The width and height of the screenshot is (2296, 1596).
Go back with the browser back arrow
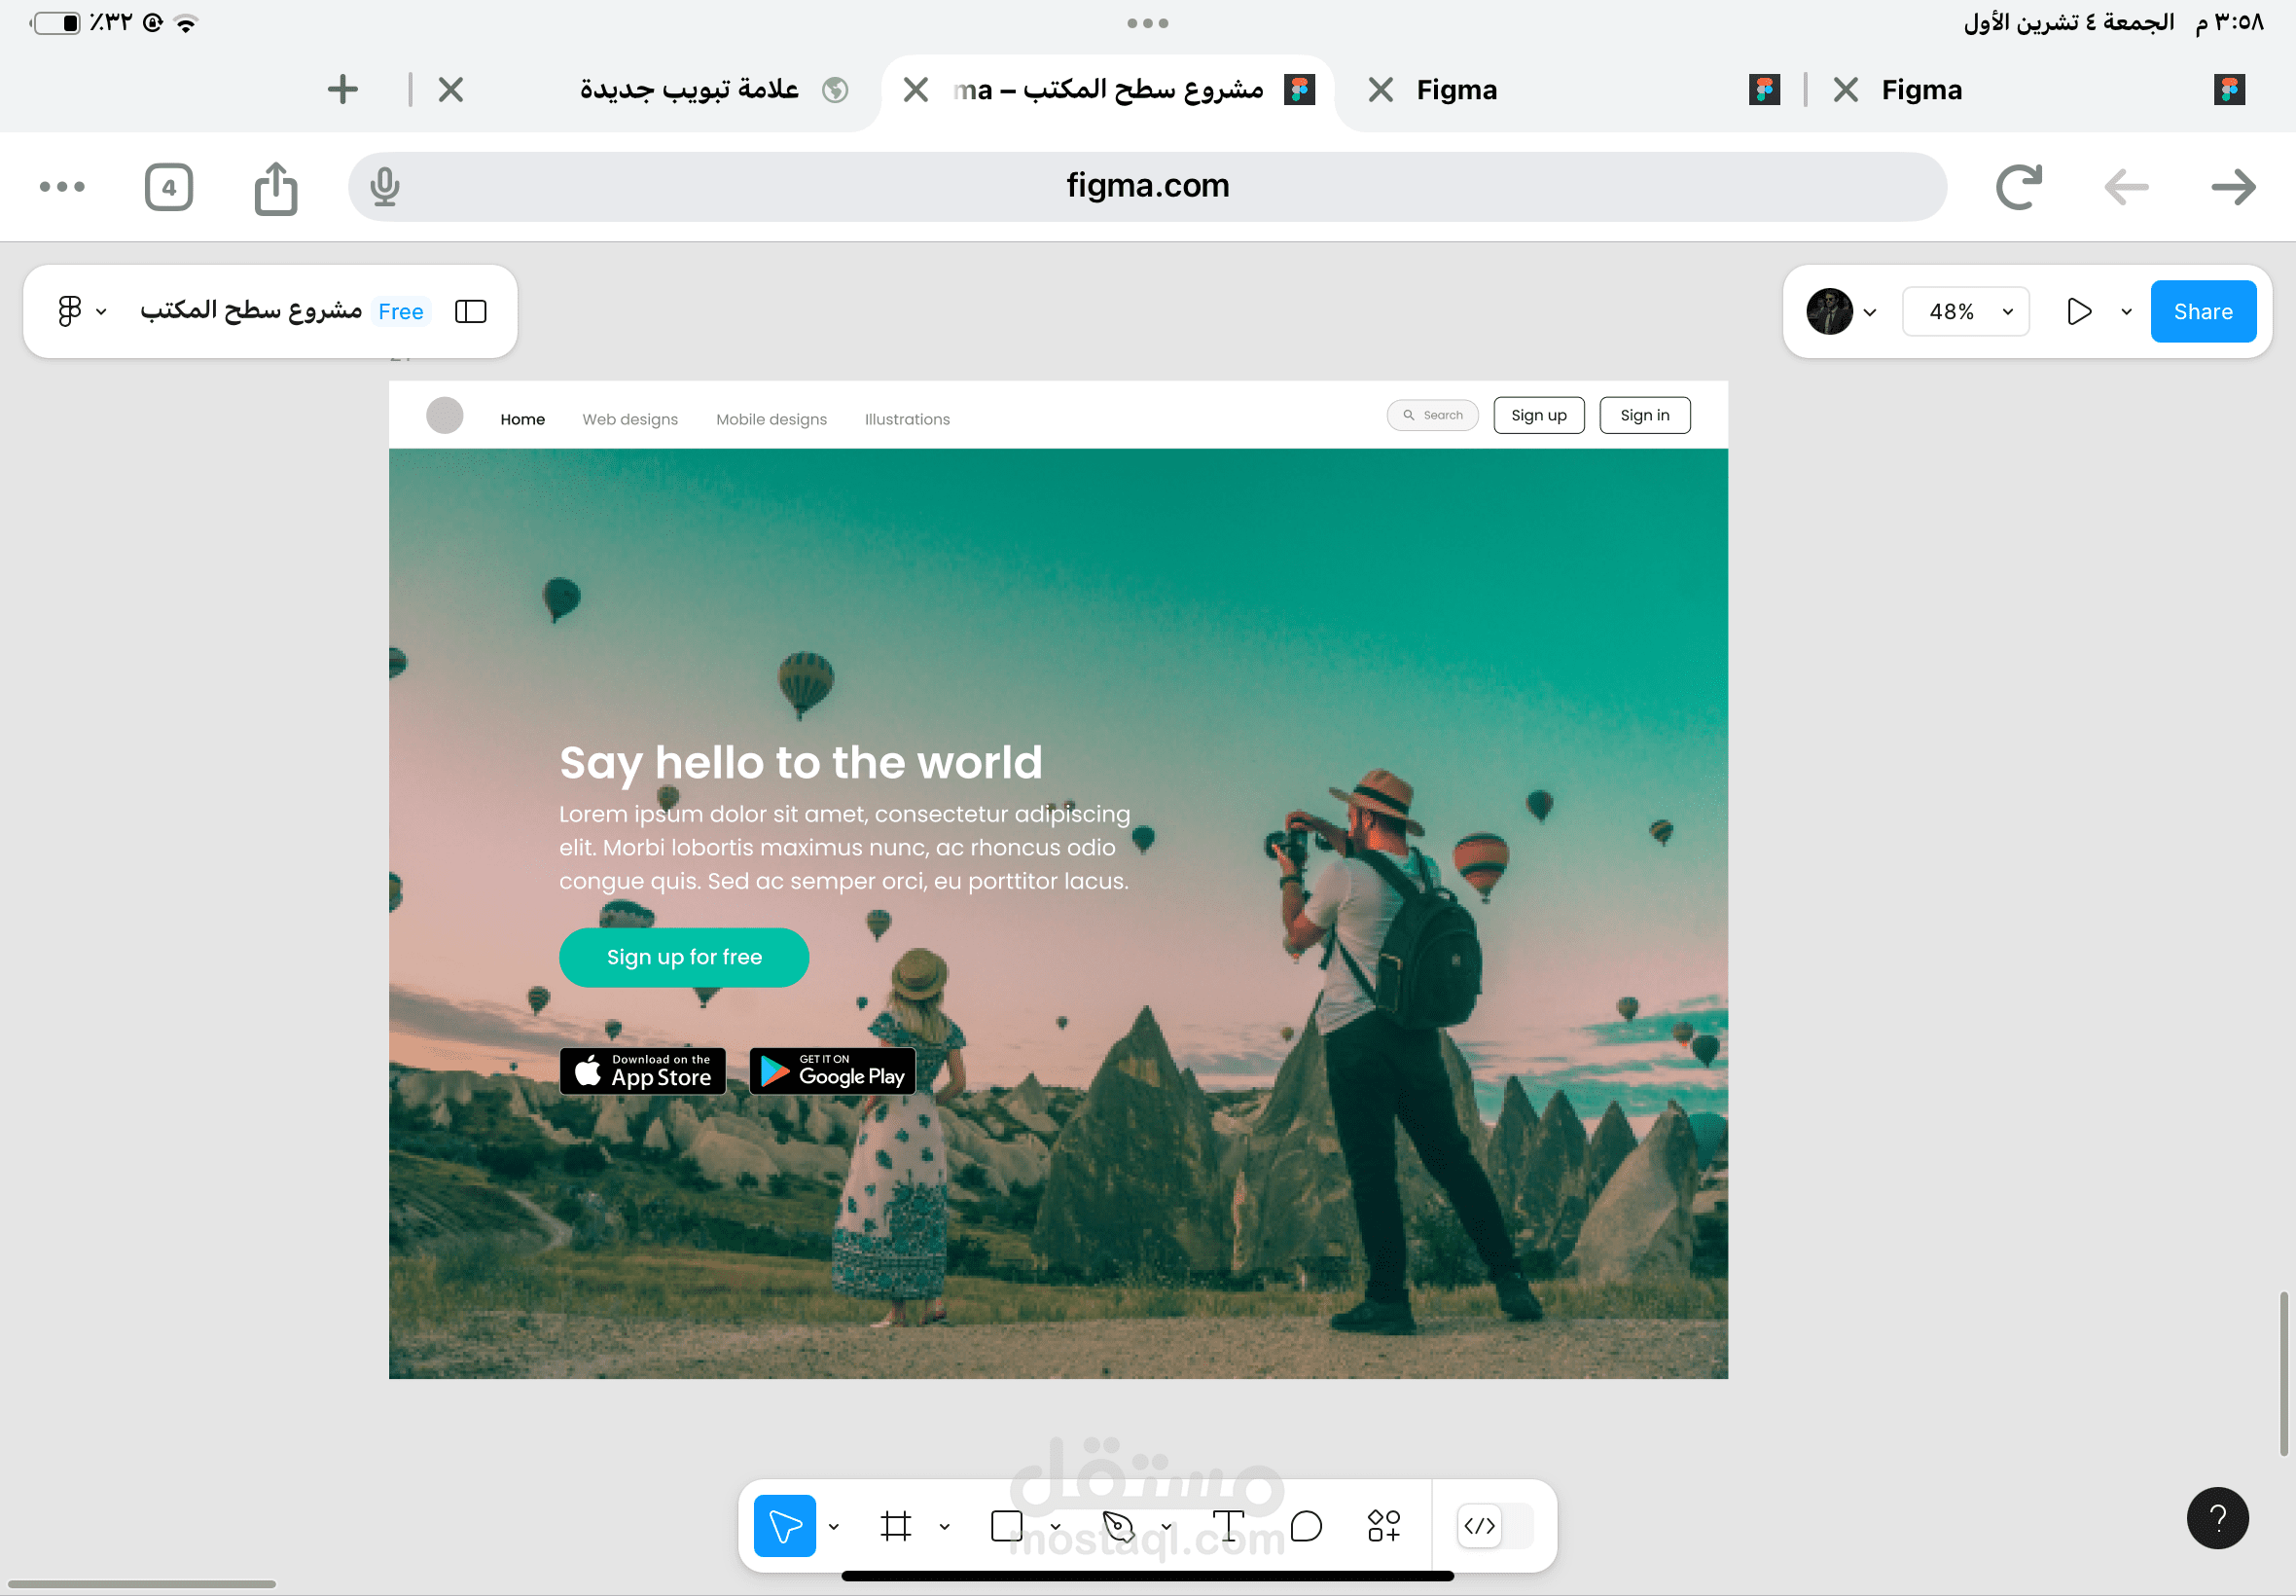point(2126,187)
